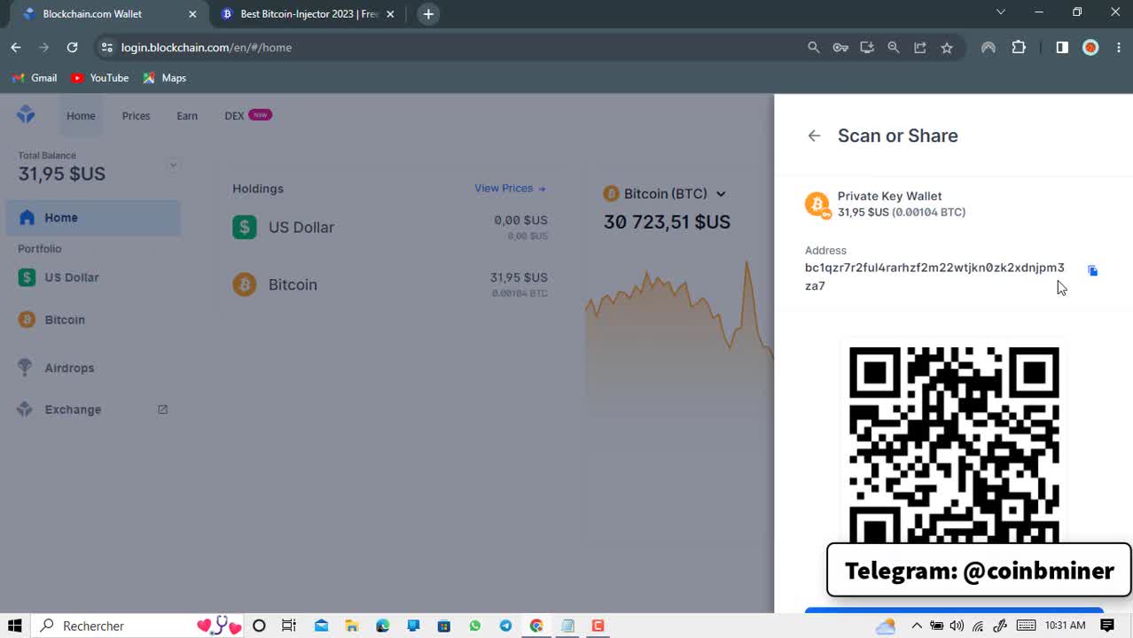Expand the browser tab search chevron
The width and height of the screenshot is (1133, 638).
pyautogui.click(x=1000, y=12)
